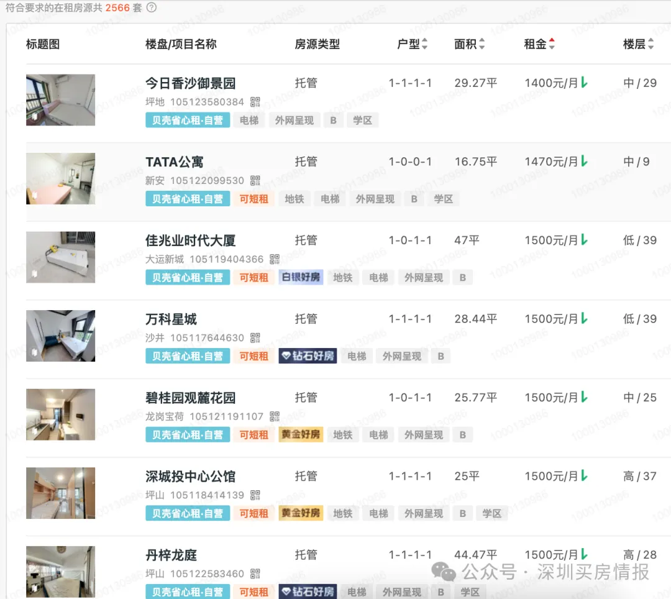Viewport: 671px width, 599px height.
Task: Click 学区 tag under 今日香沙御景园
Action: 362,120
